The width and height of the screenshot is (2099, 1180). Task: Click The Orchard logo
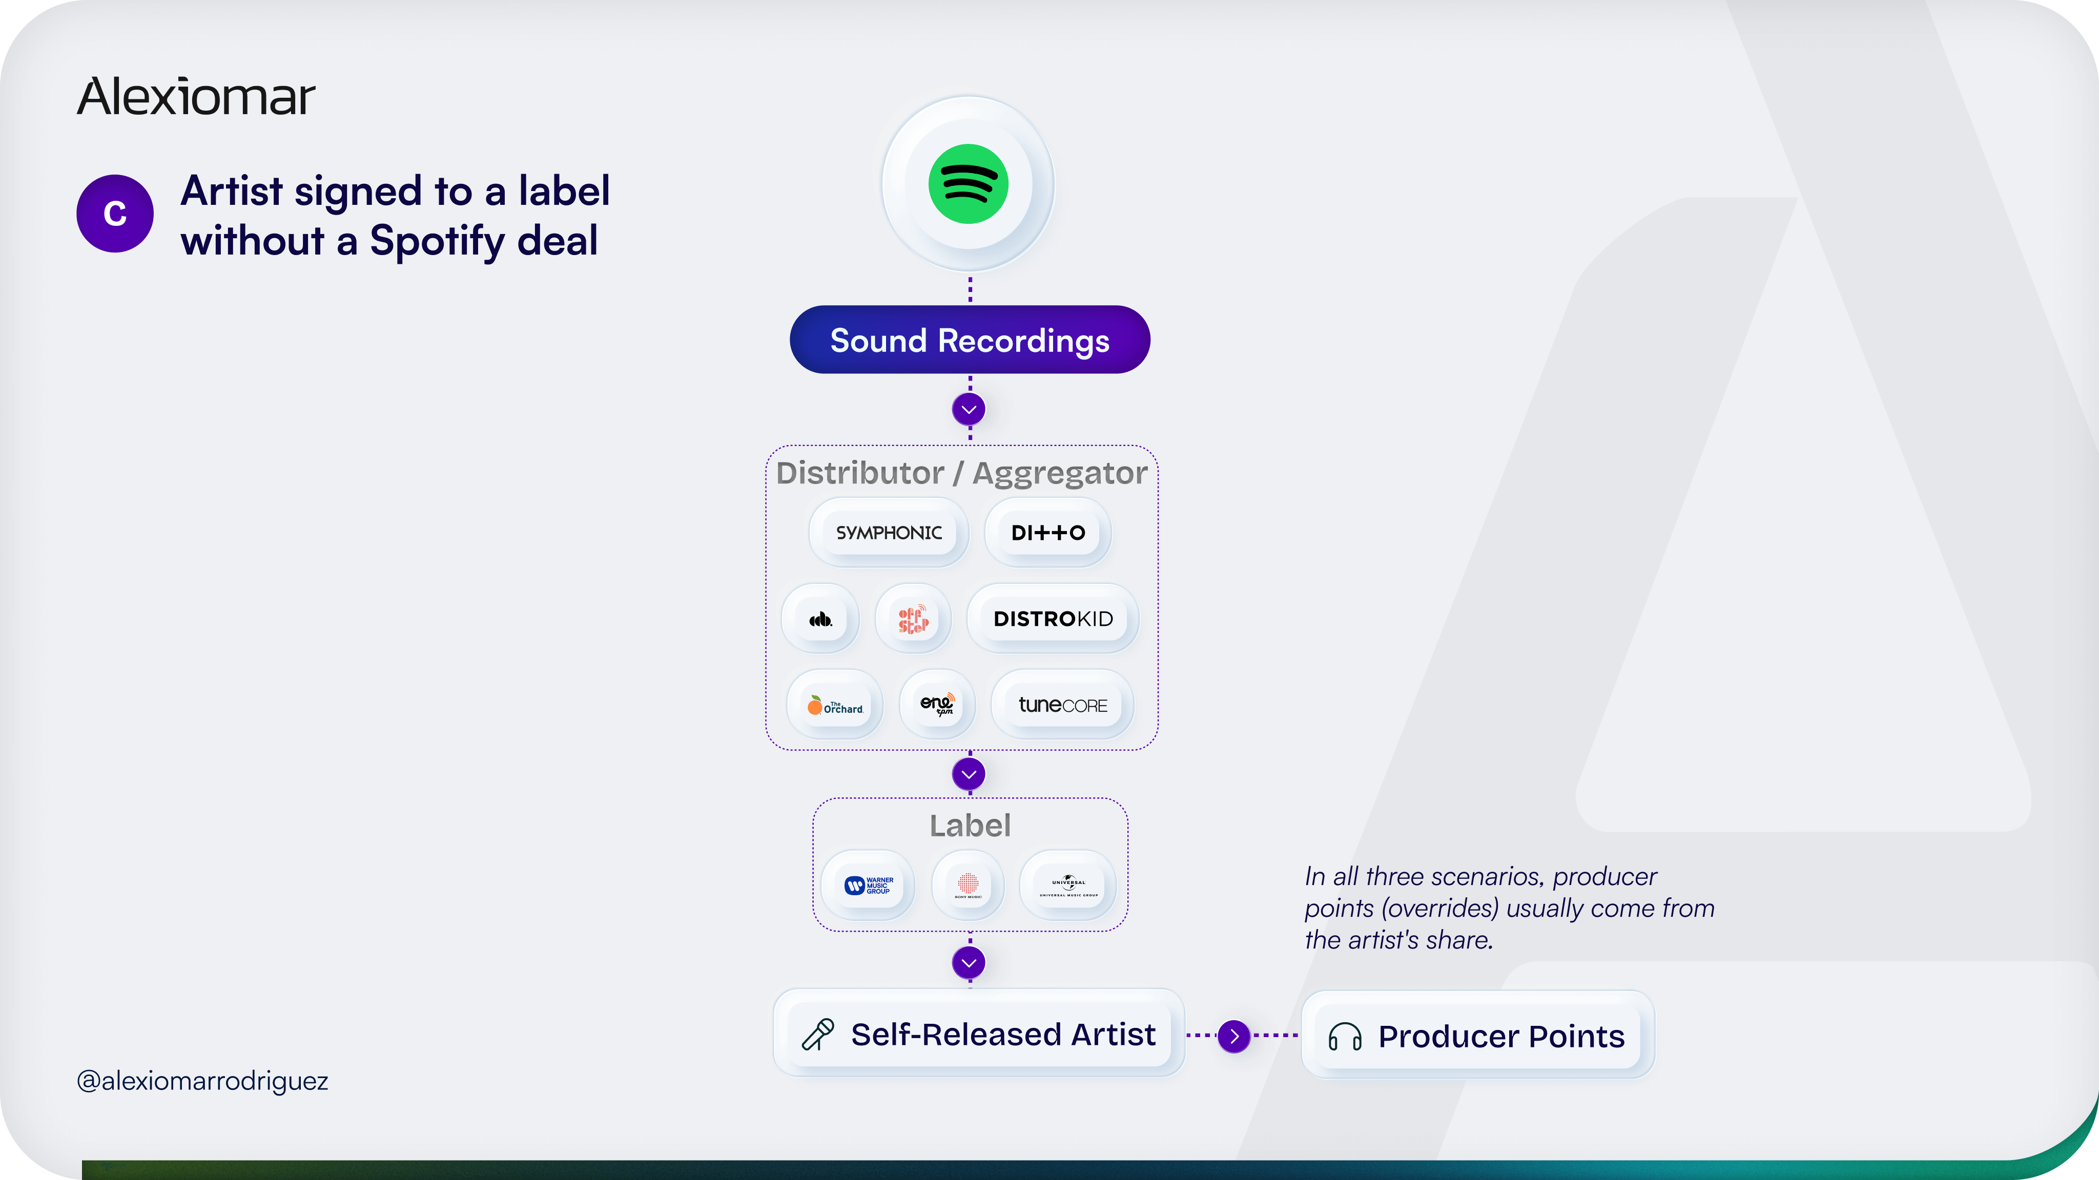[834, 705]
